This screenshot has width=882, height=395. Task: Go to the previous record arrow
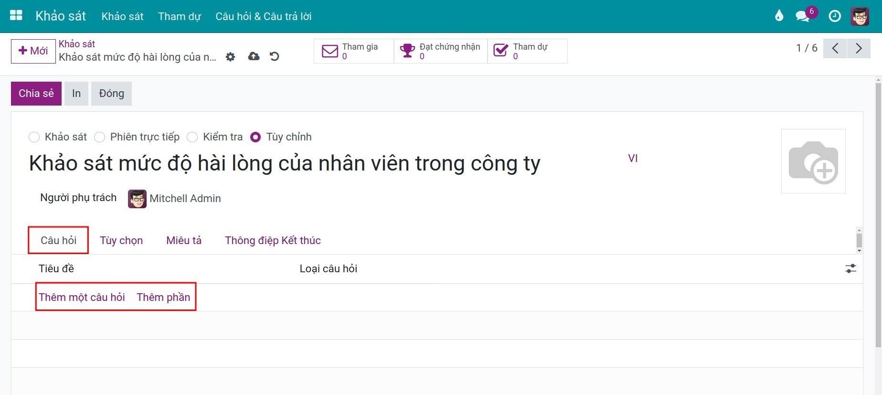pyautogui.click(x=835, y=48)
